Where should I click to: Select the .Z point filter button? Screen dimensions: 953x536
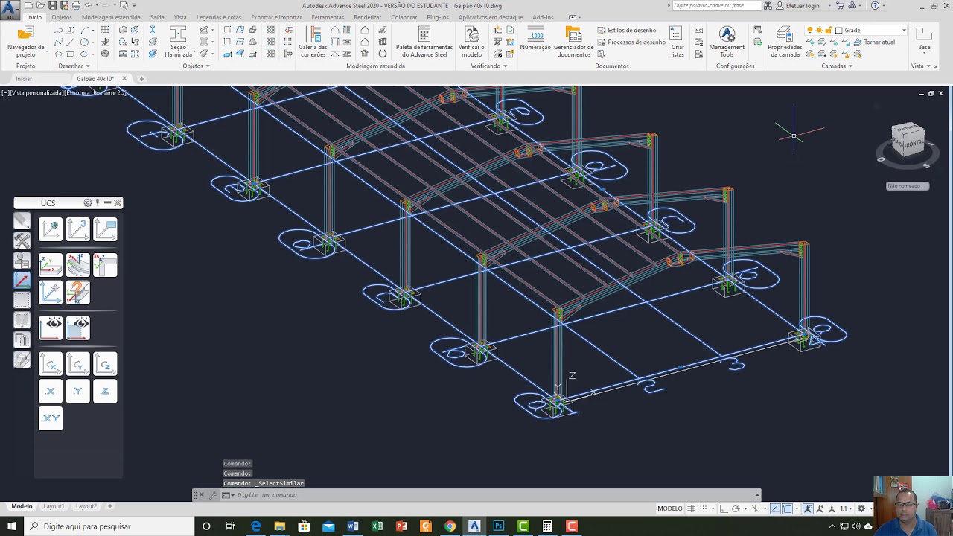pos(105,391)
